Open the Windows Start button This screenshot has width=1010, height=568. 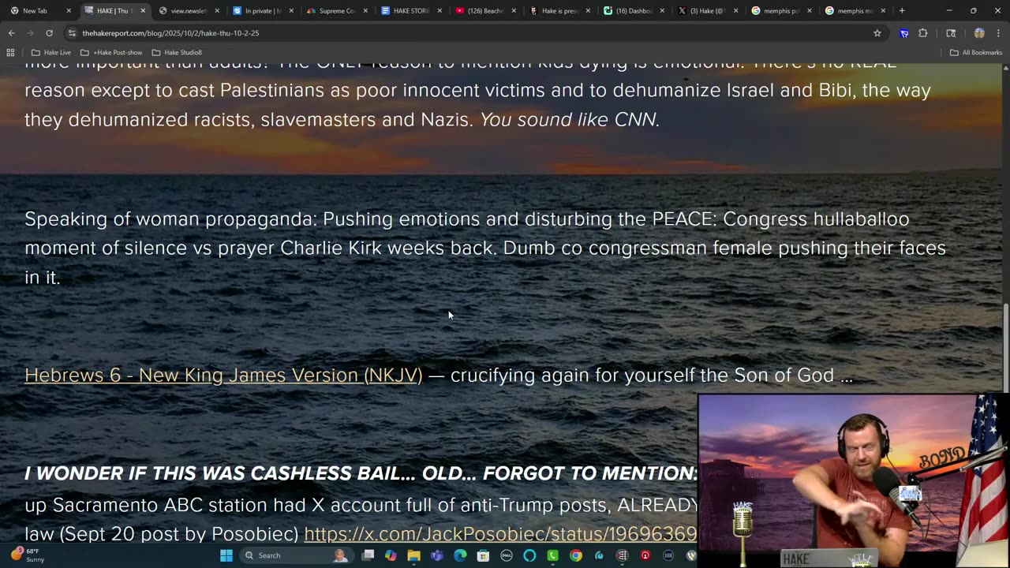pyautogui.click(x=226, y=555)
